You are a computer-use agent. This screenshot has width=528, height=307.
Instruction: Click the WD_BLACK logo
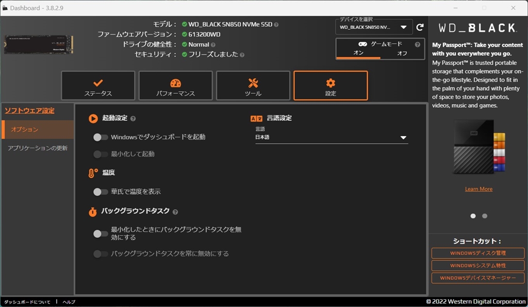(x=477, y=28)
